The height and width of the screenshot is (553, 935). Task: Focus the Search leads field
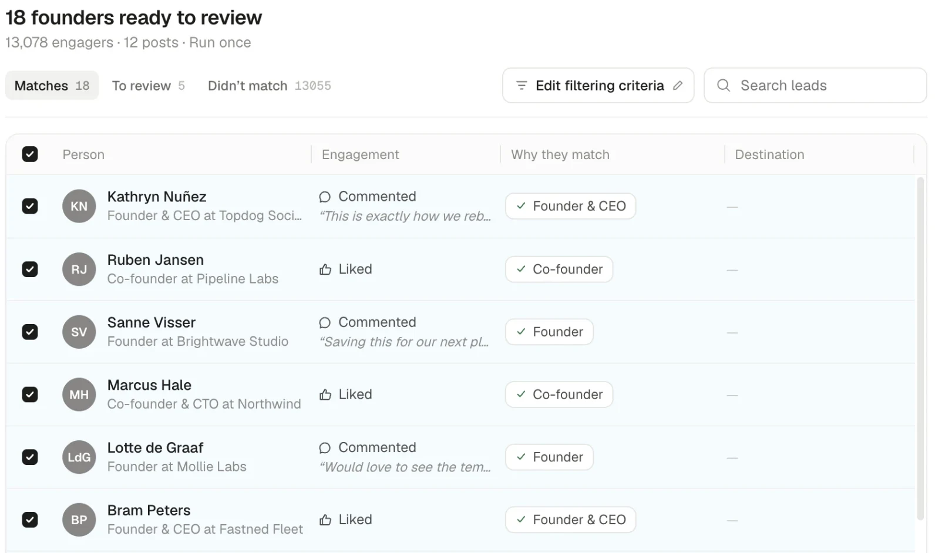815,86
